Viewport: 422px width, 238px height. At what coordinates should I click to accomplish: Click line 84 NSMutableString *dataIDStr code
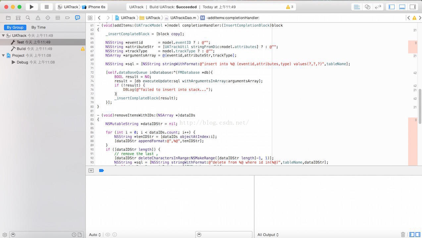coord(141,124)
